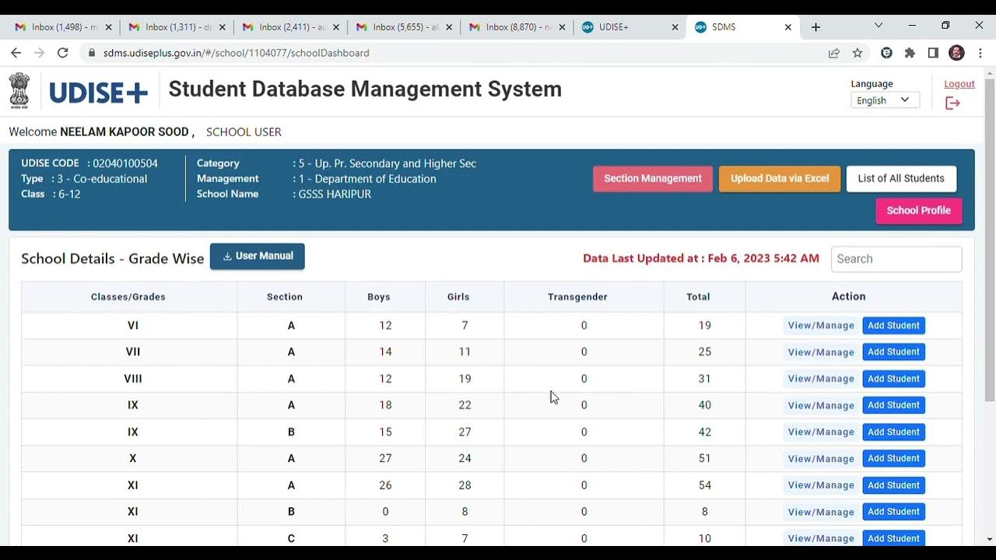Click the Logout link

coord(959,84)
